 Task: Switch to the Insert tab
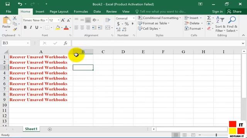pos(40,11)
